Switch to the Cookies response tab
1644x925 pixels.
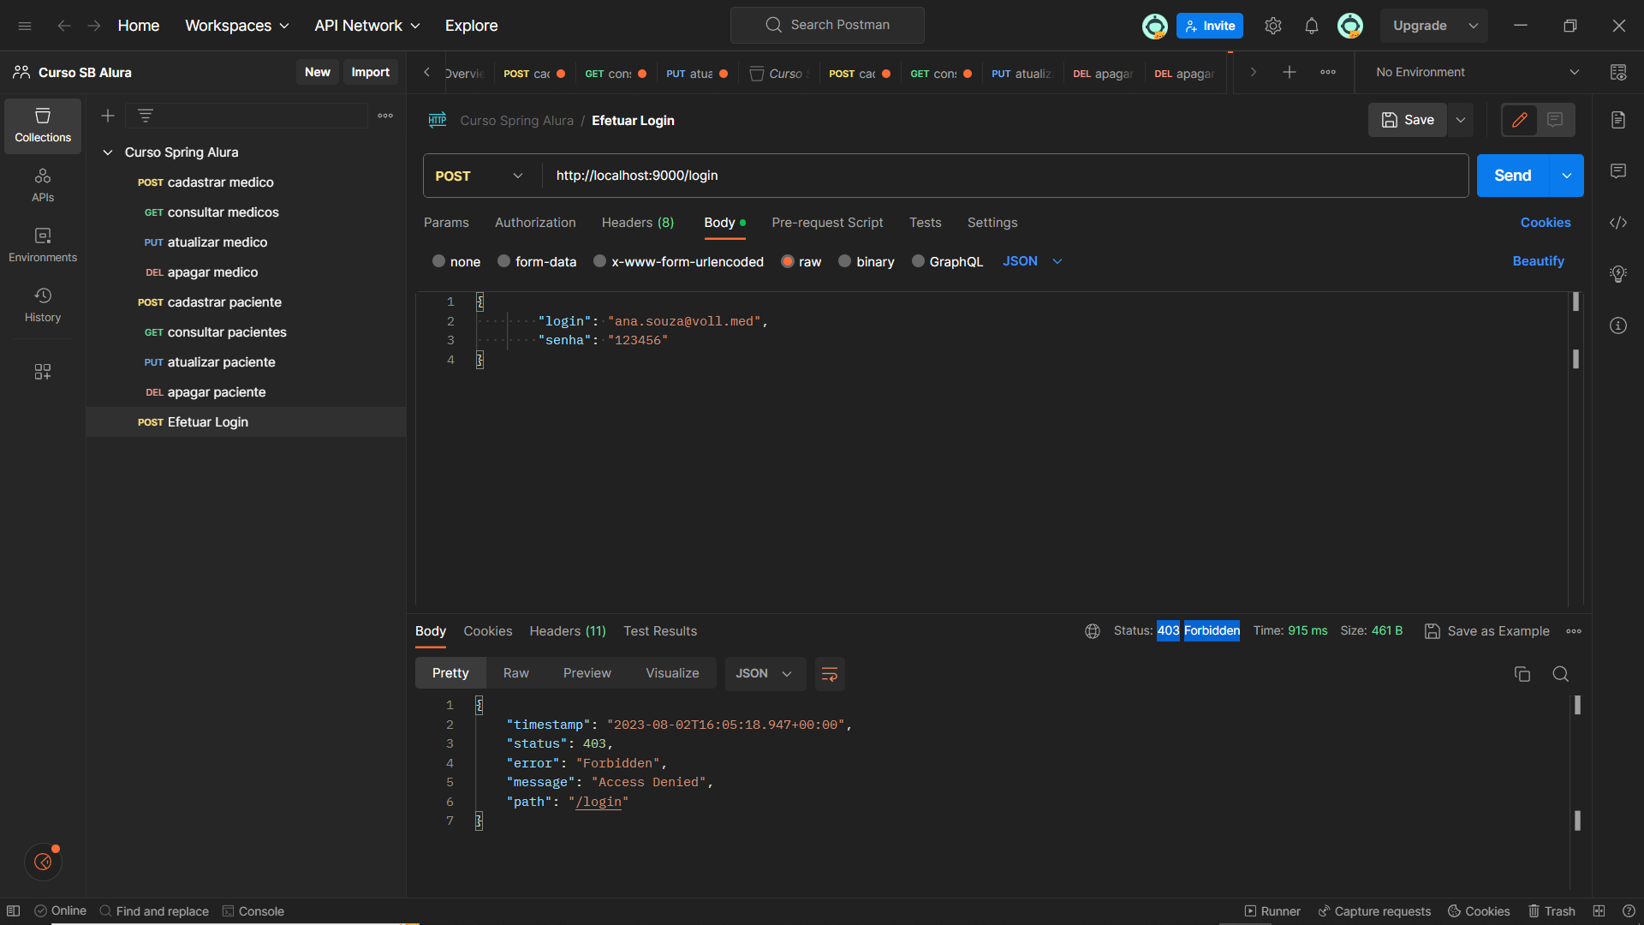tap(486, 631)
